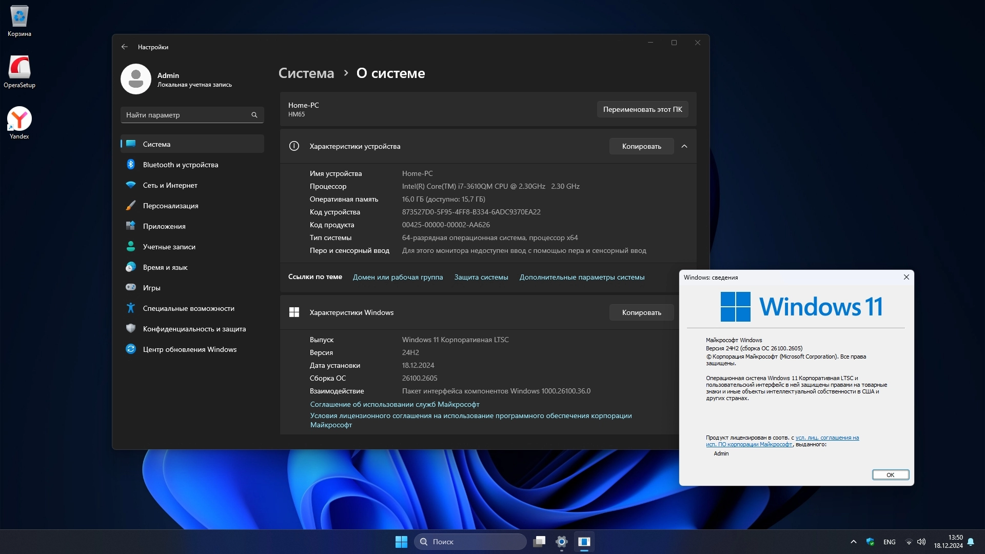Open Центр обновления Windows

coord(189,349)
